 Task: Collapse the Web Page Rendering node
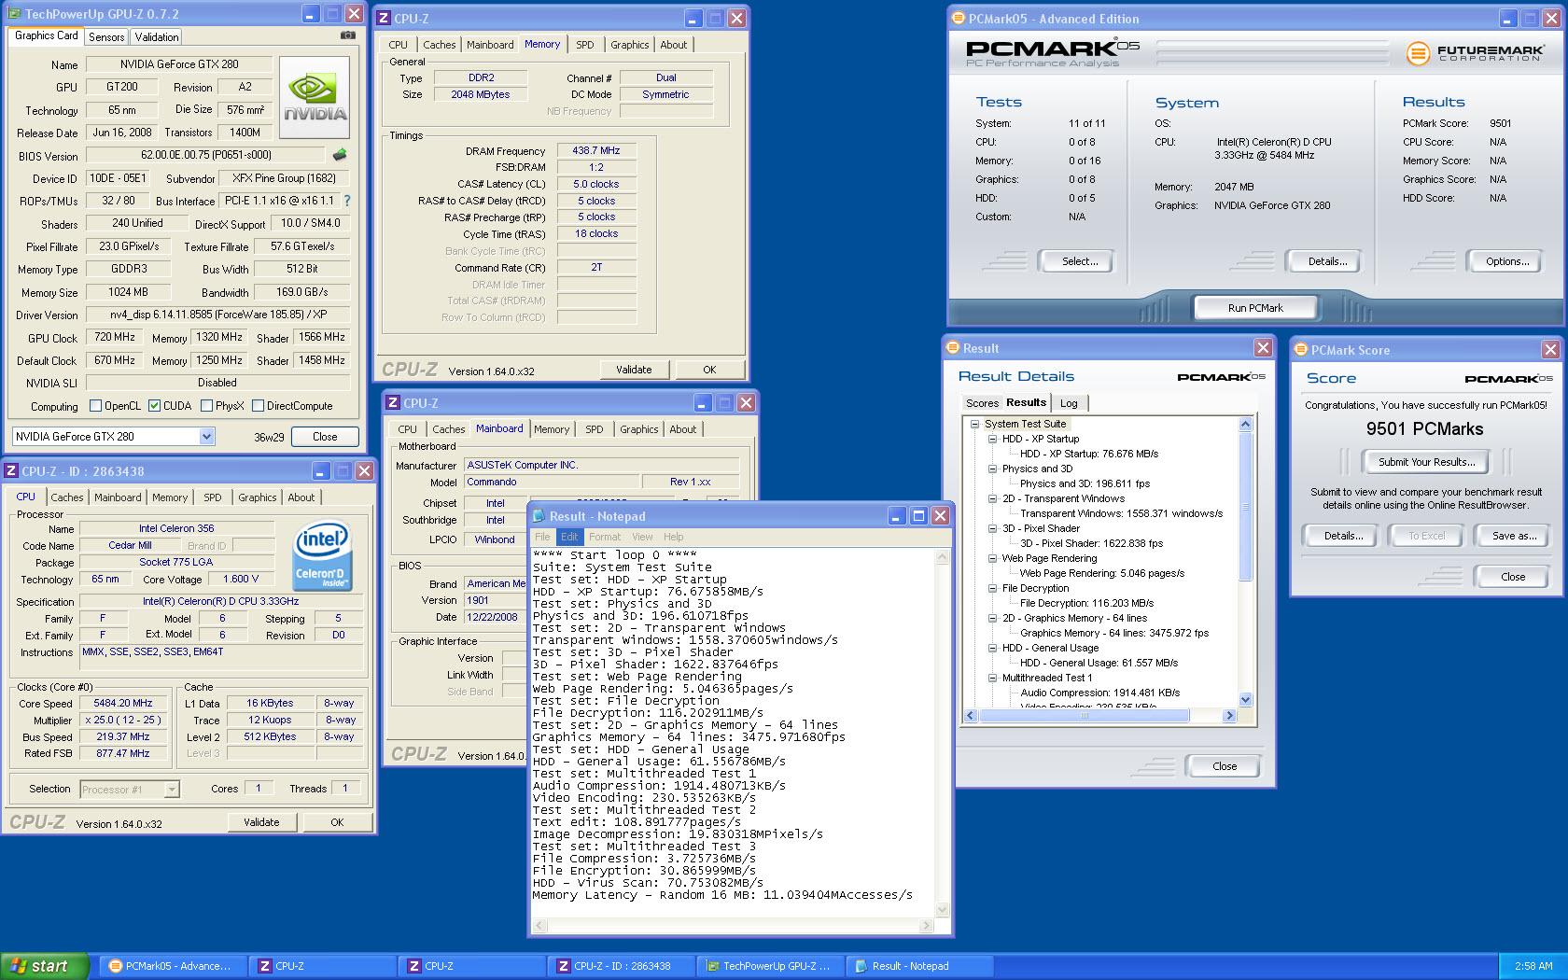click(993, 558)
